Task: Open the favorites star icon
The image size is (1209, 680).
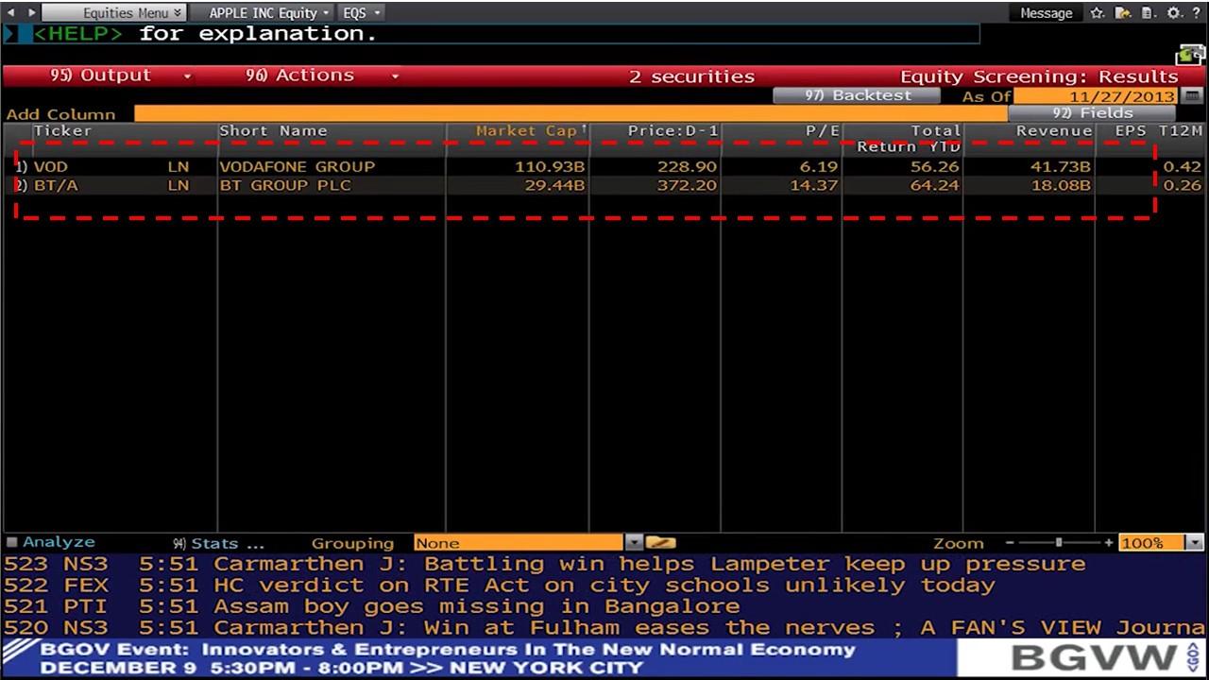Action: [1096, 13]
